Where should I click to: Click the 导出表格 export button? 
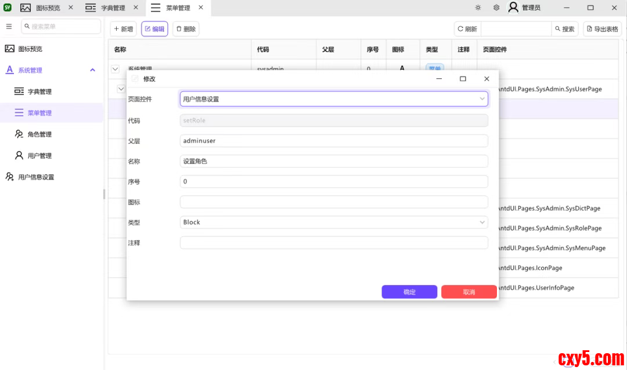tap(602, 29)
